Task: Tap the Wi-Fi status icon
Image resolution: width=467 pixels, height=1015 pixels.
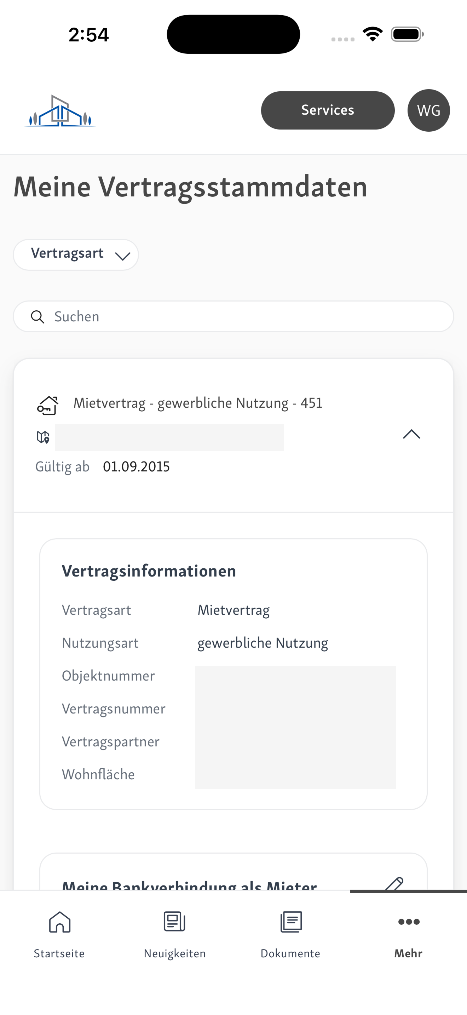Action: click(x=373, y=34)
